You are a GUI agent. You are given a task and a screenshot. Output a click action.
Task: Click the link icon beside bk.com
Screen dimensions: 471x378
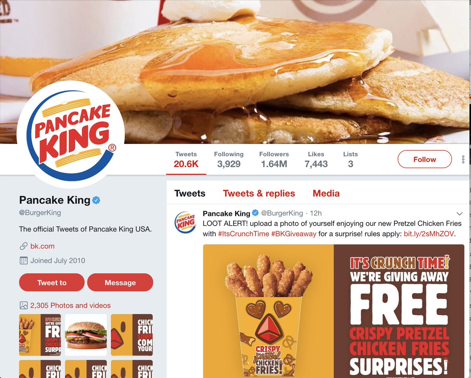pyautogui.click(x=24, y=247)
